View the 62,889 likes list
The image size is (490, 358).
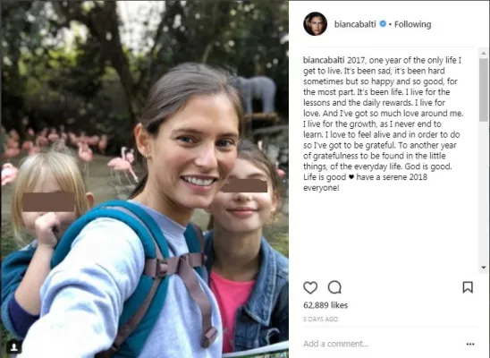[325, 305]
